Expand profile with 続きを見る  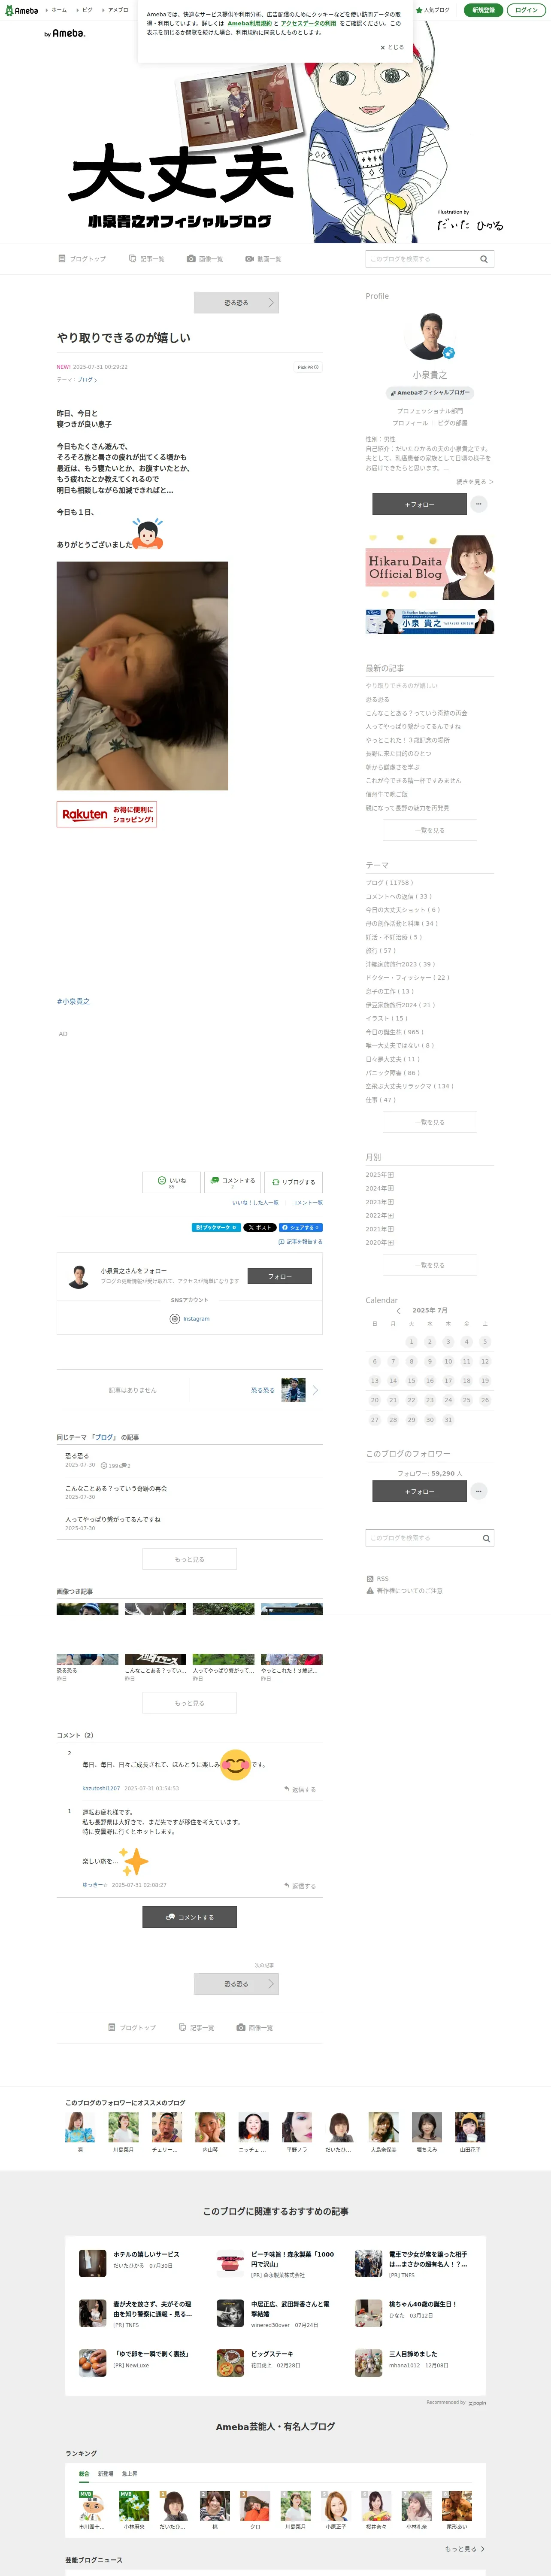pyautogui.click(x=475, y=482)
